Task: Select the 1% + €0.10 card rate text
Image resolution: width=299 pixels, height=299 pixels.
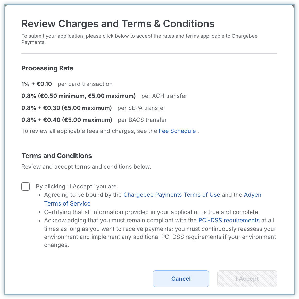Action: tap(36, 84)
